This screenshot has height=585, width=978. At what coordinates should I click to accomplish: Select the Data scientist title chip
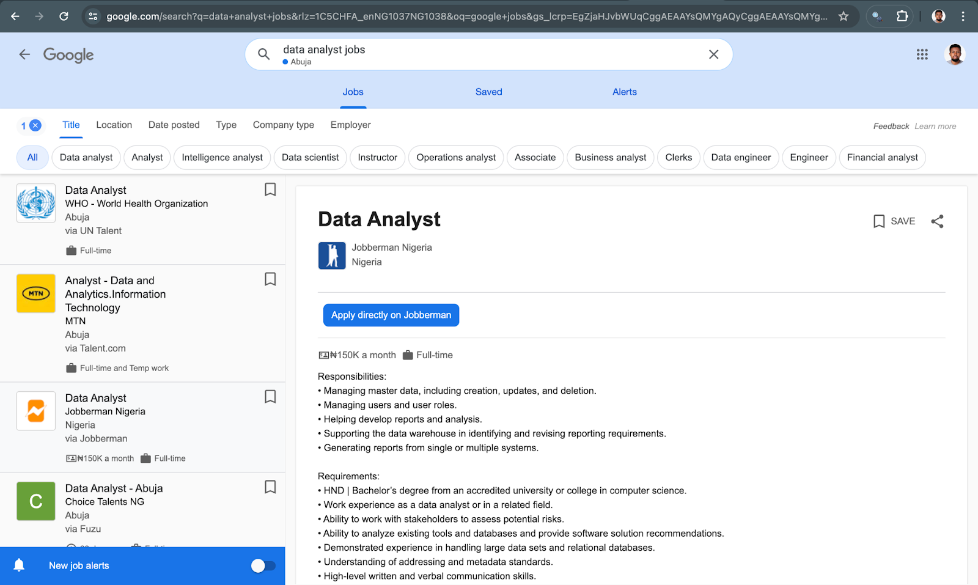coord(310,157)
